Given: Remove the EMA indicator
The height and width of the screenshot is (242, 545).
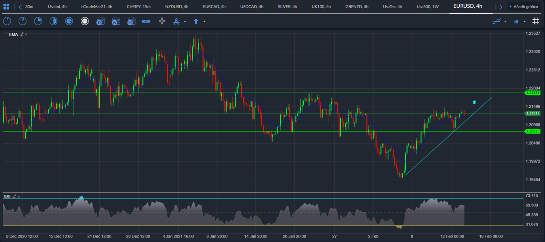Looking at the screenshot, I should click(26, 34).
